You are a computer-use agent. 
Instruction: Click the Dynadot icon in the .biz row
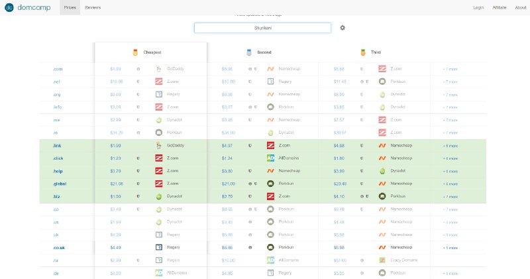tap(158, 197)
